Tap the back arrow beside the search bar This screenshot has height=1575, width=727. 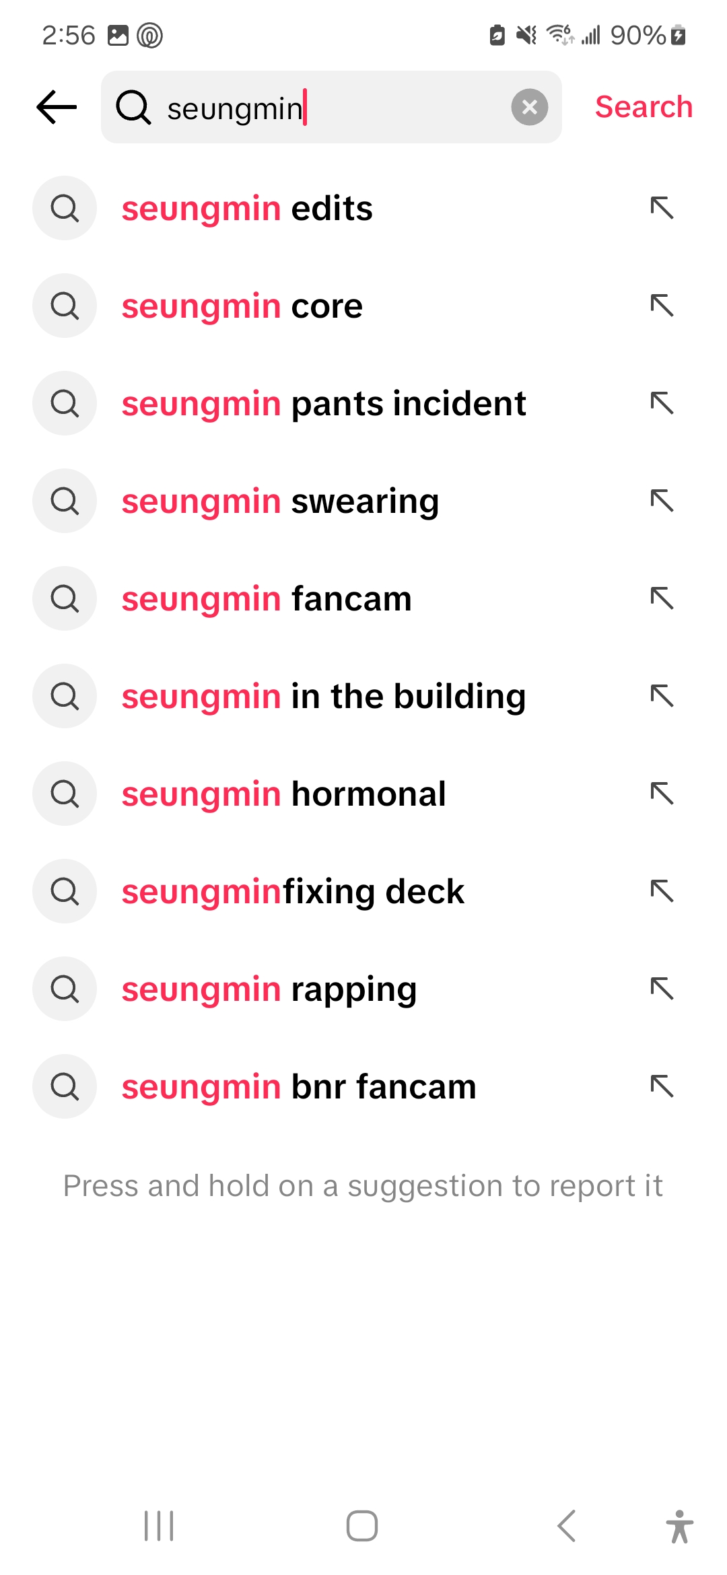(x=57, y=107)
